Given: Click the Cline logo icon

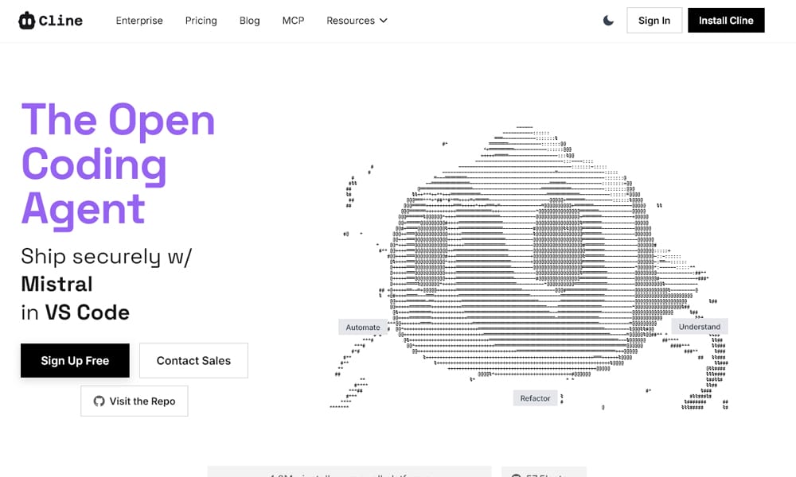Looking at the screenshot, I should tap(27, 21).
